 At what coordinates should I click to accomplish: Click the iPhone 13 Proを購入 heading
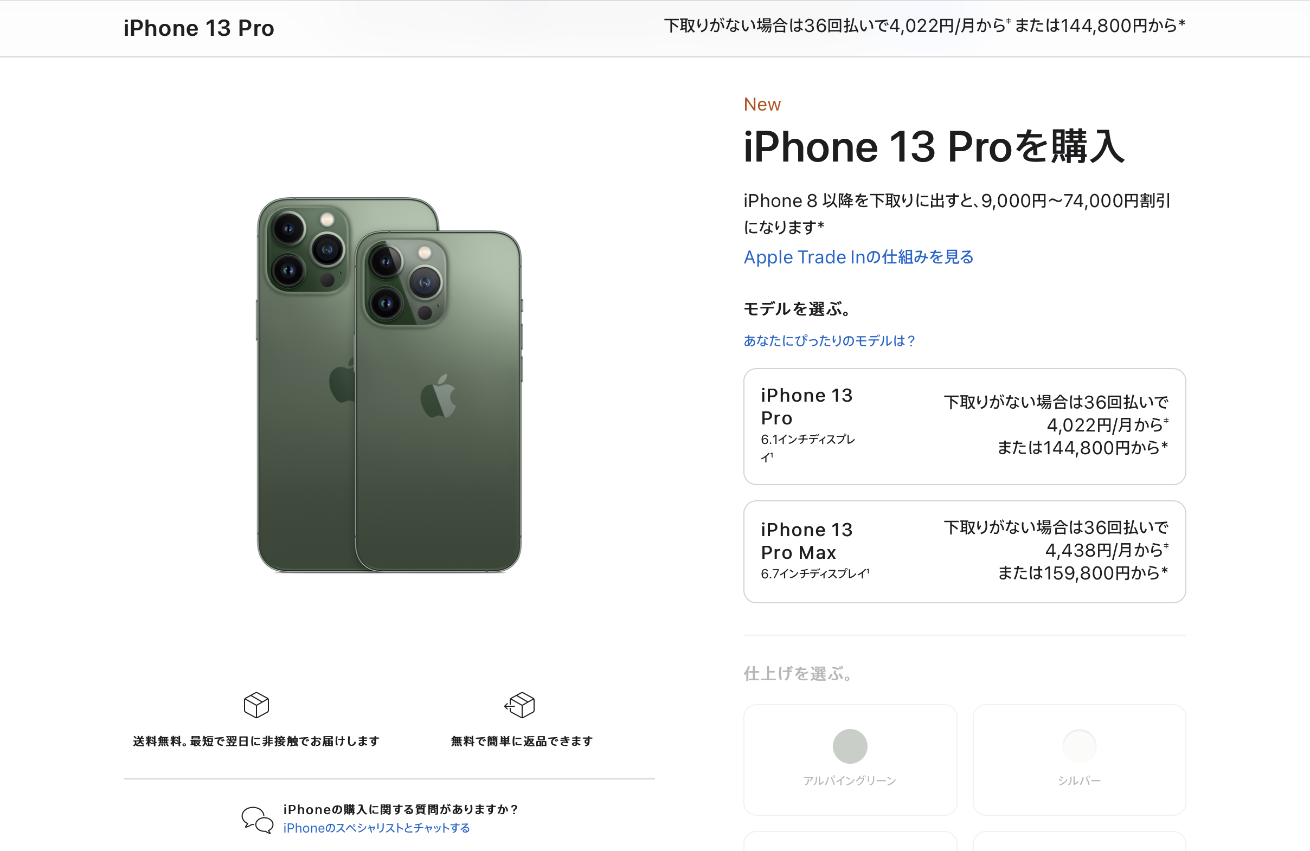tap(934, 146)
